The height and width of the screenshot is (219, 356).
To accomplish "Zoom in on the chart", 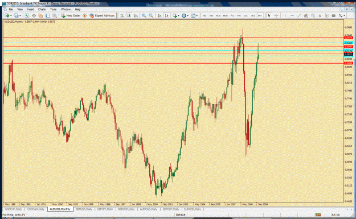I will pyautogui.click(x=144, y=16).
